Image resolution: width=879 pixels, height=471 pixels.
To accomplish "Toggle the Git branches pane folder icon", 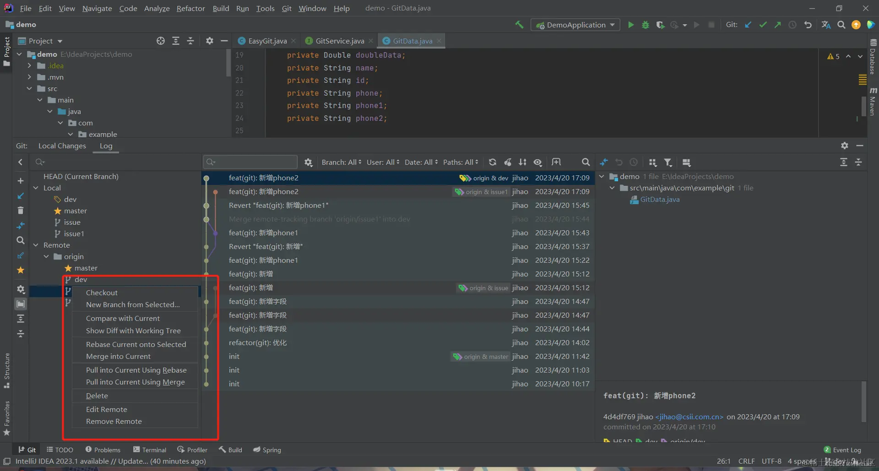I will [x=21, y=304].
